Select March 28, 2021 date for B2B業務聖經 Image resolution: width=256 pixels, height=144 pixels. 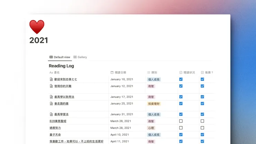pyautogui.click(x=121, y=121)
